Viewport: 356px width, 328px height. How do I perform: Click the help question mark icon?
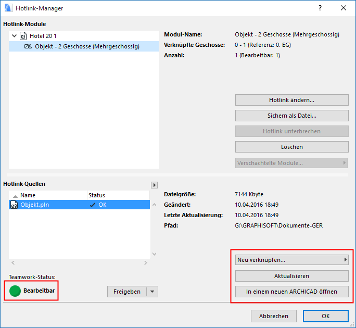320,8
